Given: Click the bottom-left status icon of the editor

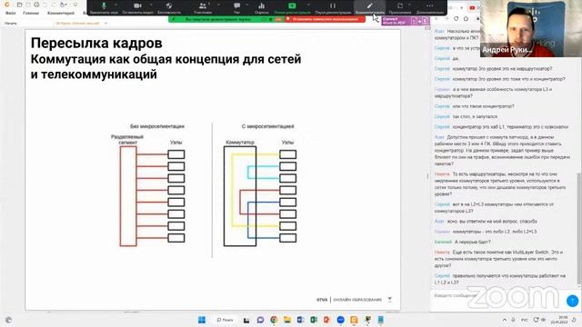Looking at the screenshot, I should click(x=8, y=320).
